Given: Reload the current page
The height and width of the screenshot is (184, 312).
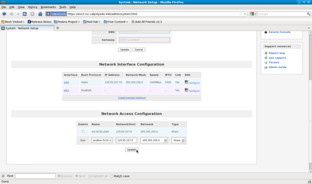Looking at the screenshot, I should (25, 14).
